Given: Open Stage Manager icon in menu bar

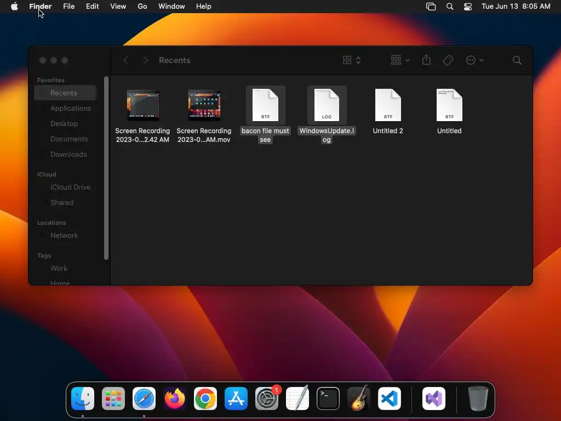Looking at the screenshot, I should 431,7.
